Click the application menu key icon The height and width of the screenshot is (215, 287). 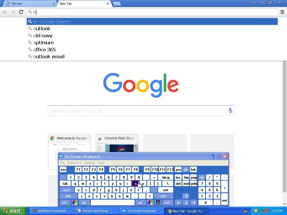point(158,203)
